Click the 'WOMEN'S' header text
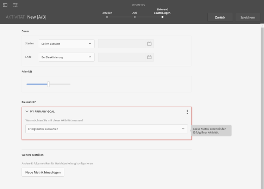264x189 pixels. point(138,5)
